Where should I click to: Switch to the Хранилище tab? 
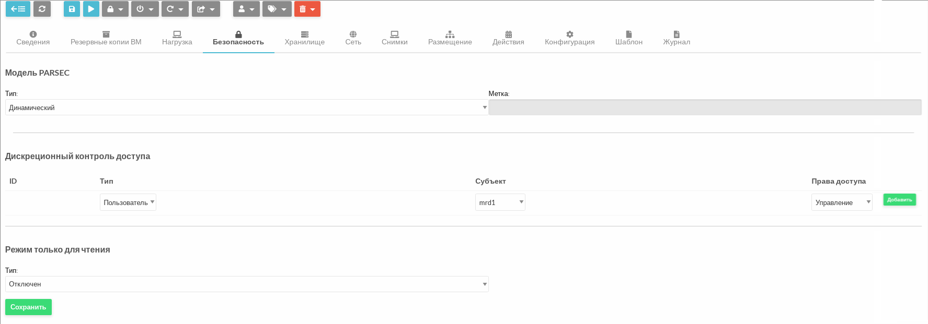pyautogui.click(x=304, y=38)
